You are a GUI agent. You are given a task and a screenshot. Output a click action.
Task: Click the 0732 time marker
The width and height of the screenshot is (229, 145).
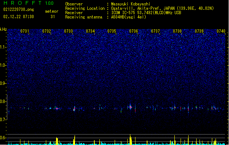point(47,31)
